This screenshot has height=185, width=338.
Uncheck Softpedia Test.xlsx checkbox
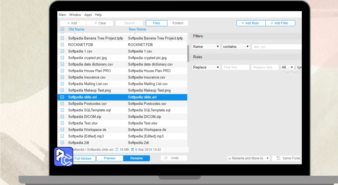(62, 123)
